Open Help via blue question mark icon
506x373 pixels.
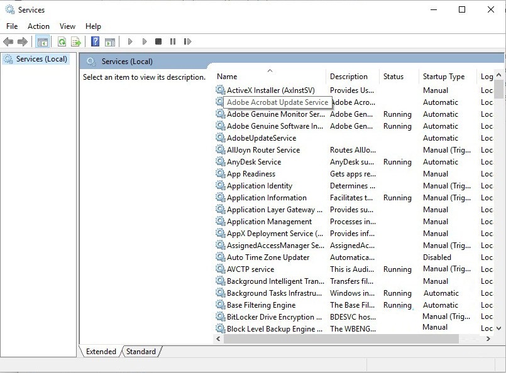(x=95, y=42)
